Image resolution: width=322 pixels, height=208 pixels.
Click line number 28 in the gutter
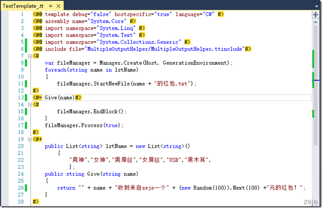coord(21,202)
